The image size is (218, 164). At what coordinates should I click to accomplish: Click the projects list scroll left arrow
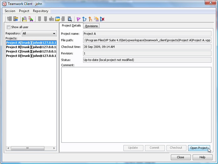pyautogui.click(x=8, y=148)
